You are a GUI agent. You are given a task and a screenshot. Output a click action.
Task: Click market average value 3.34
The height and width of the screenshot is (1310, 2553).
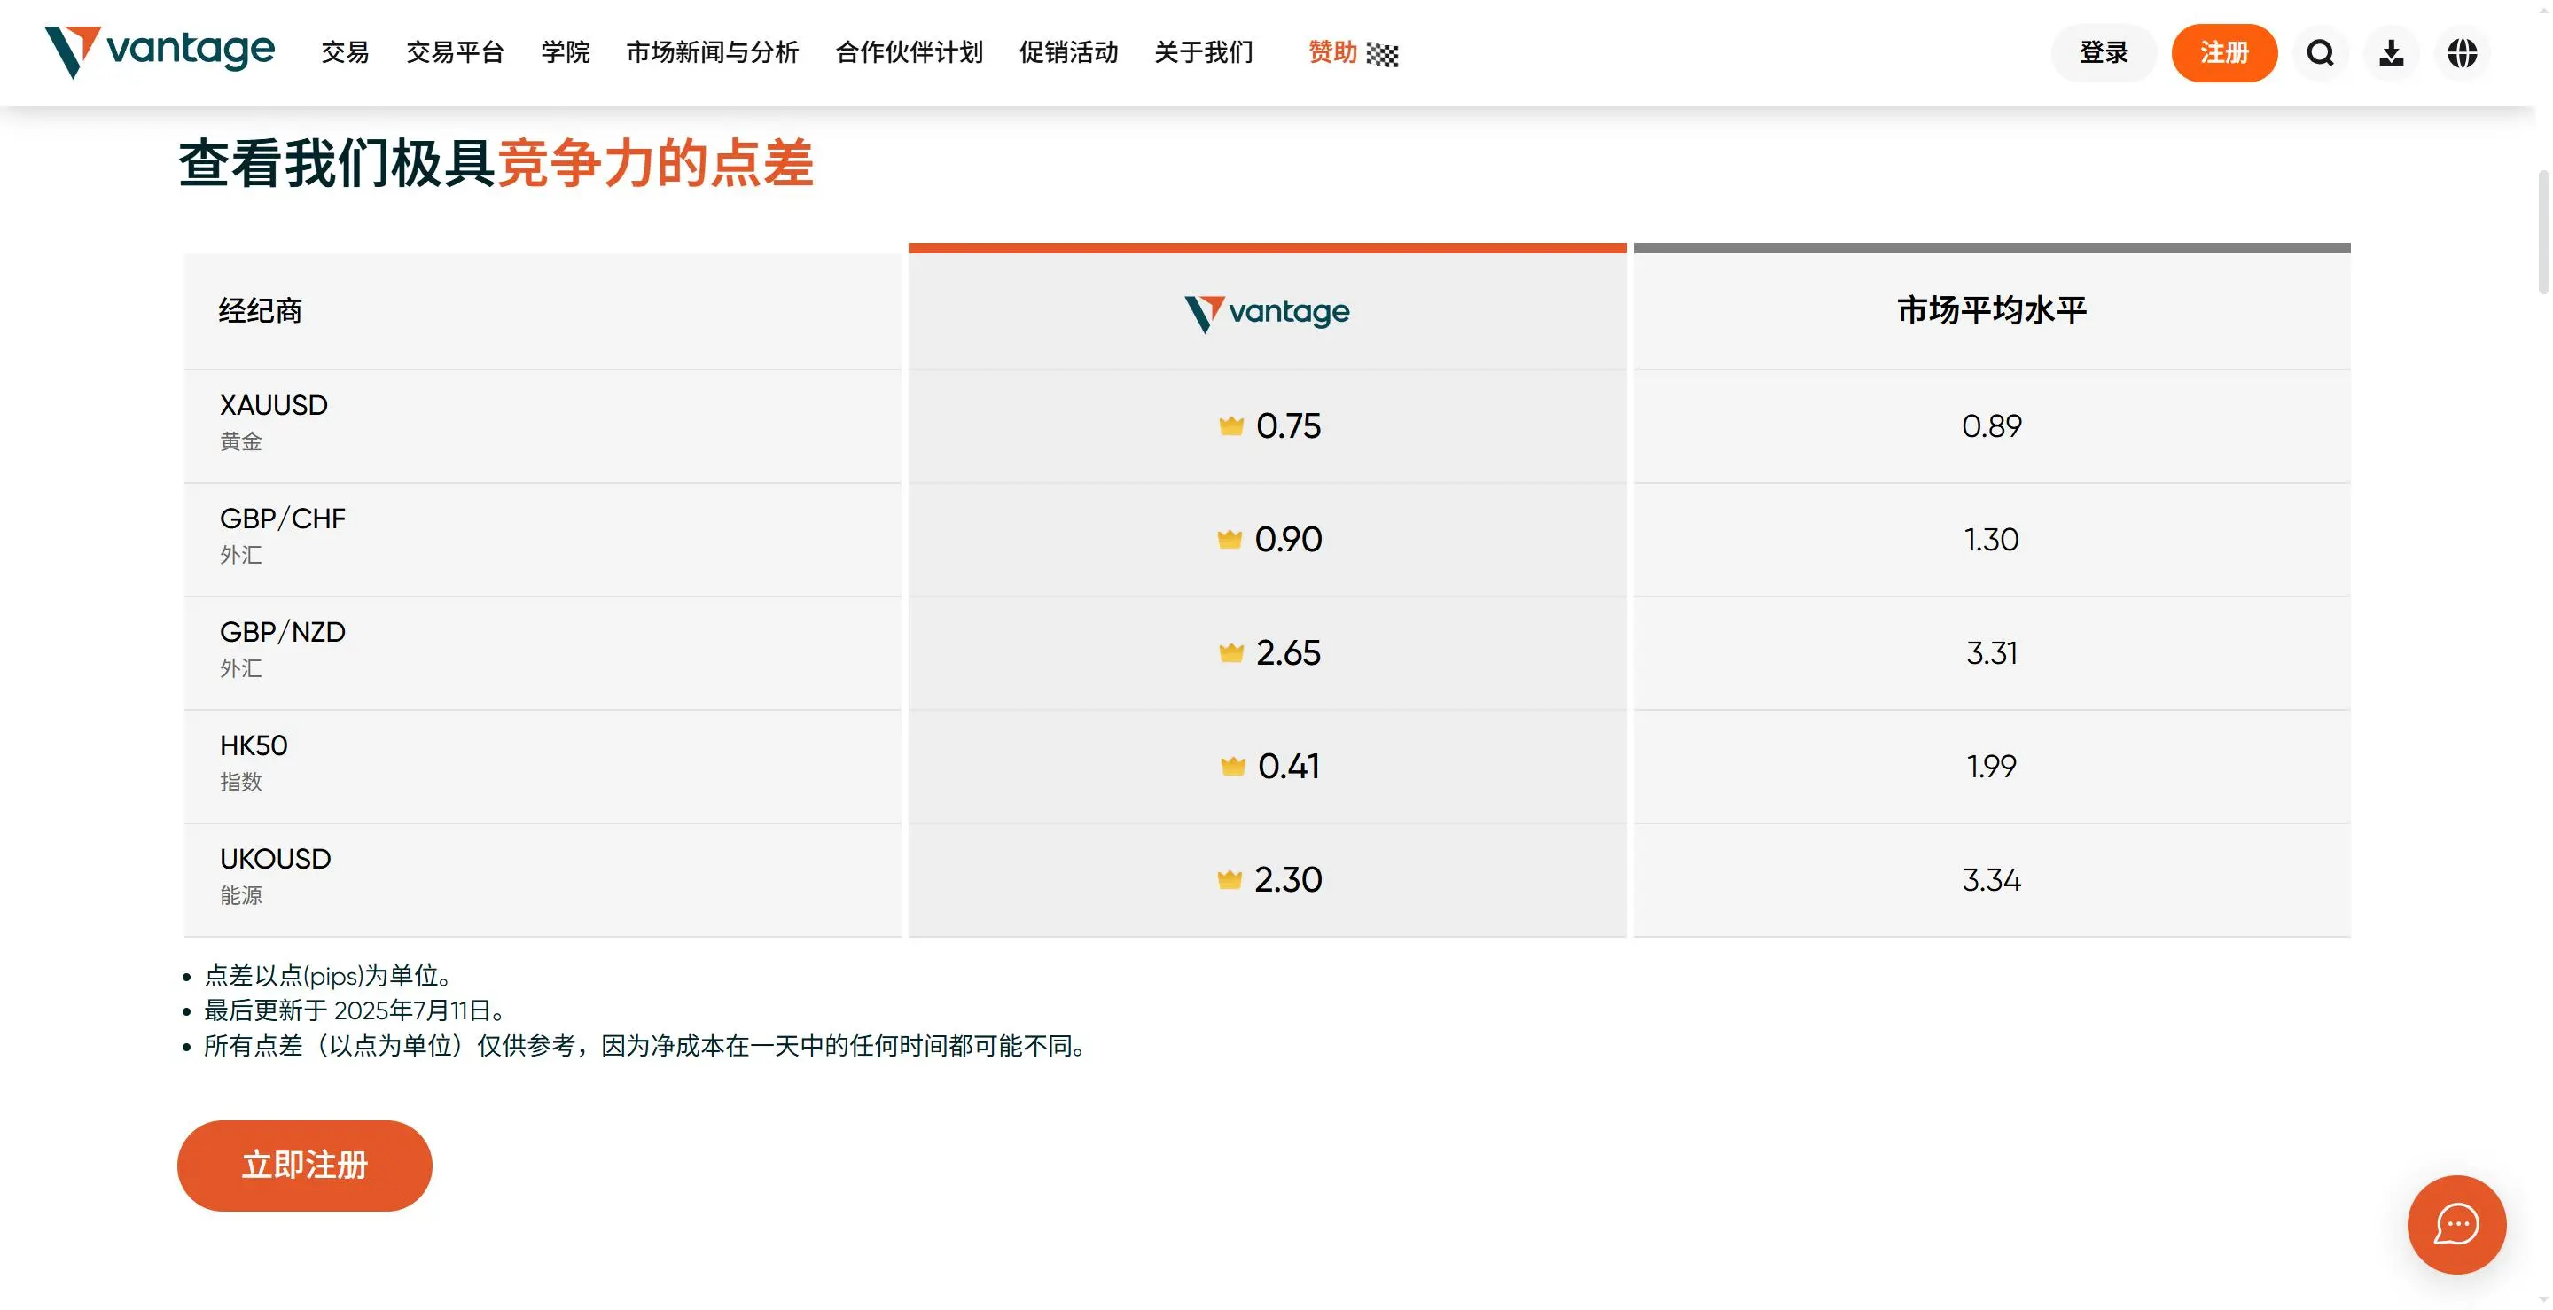(1992, 880)
